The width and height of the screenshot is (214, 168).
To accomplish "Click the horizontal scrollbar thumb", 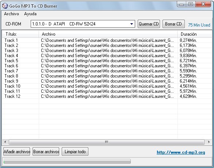I will pos(107,142).
